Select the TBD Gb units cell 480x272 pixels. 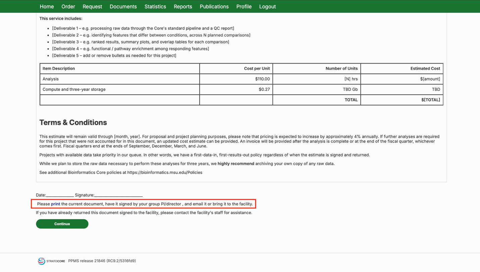click(317, 89)
